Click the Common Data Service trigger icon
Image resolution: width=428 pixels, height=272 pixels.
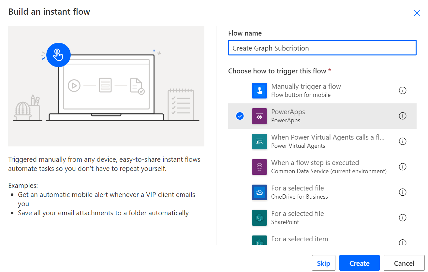[259, 167]
